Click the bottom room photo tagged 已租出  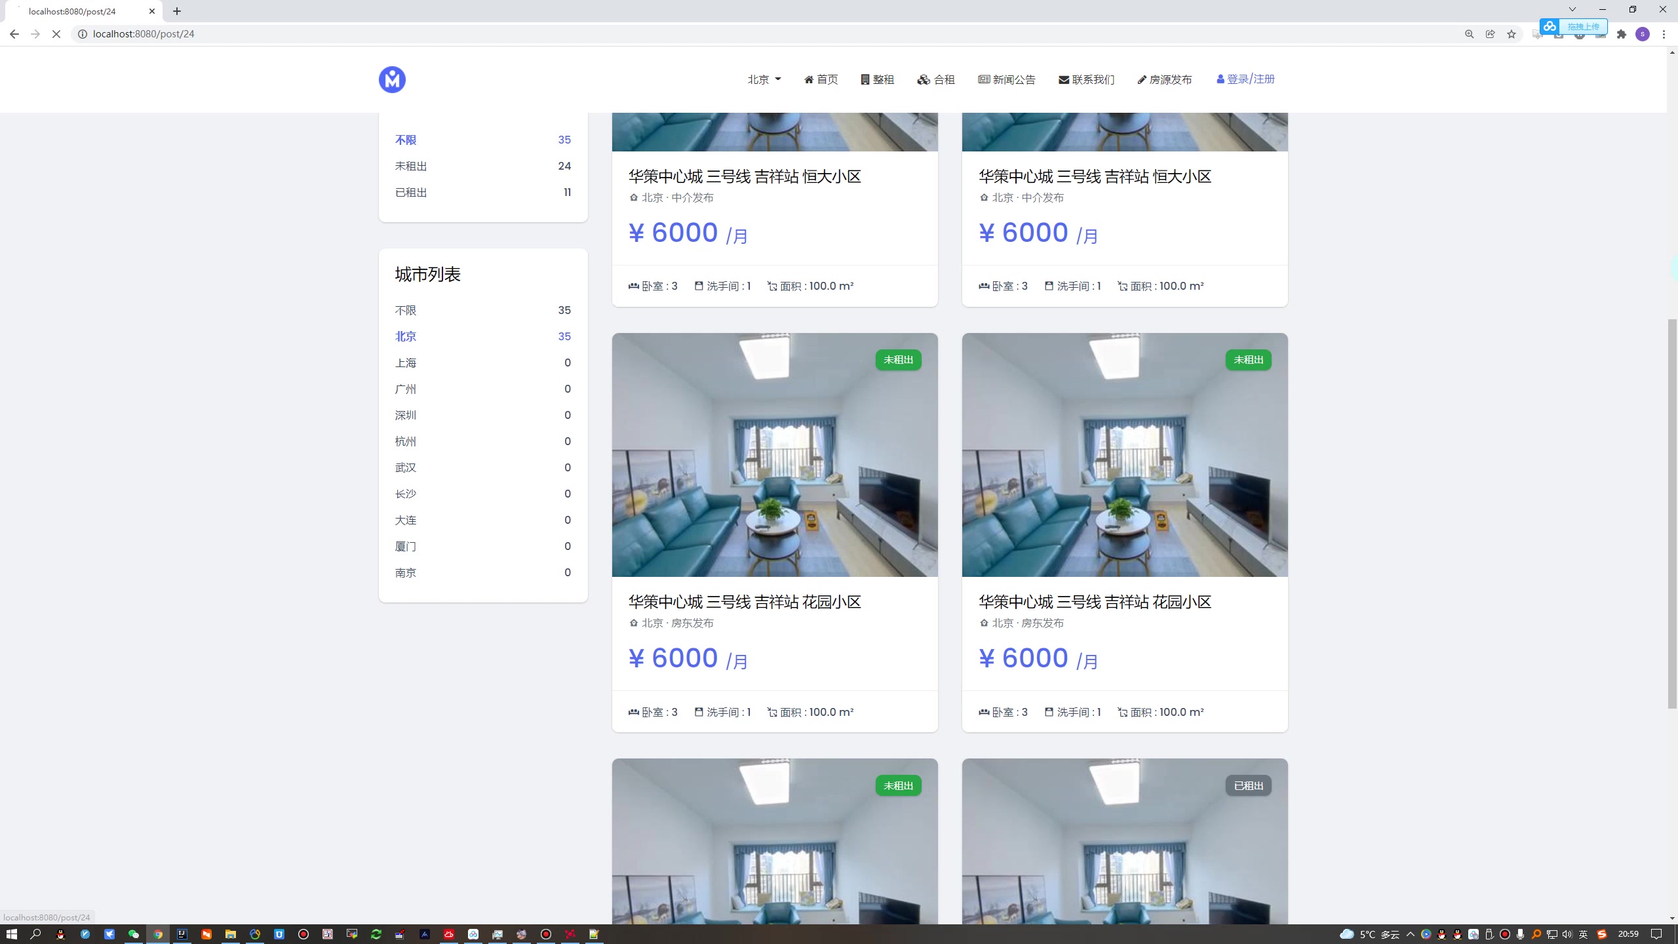tap(1125, 842)
